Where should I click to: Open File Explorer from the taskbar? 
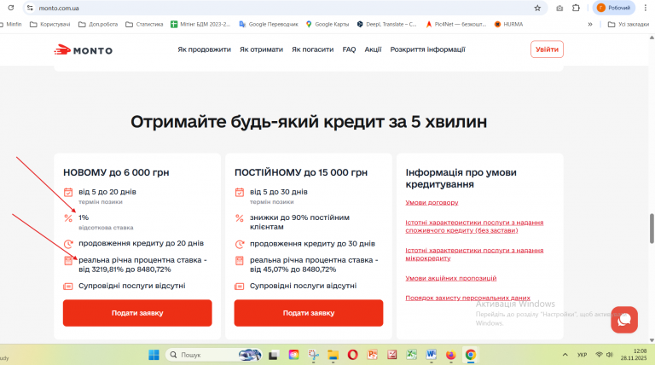(333, 355)
